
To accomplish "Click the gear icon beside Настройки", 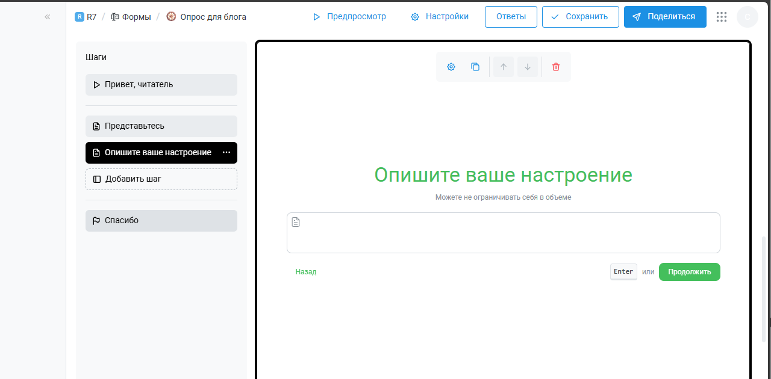I will (x=415, y=17).
